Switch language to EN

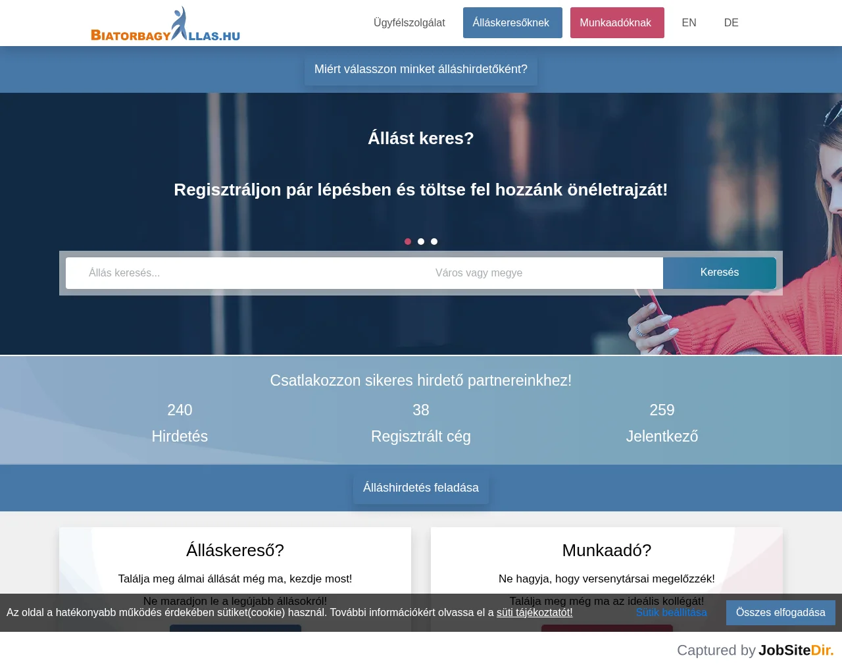pos(689,23)
